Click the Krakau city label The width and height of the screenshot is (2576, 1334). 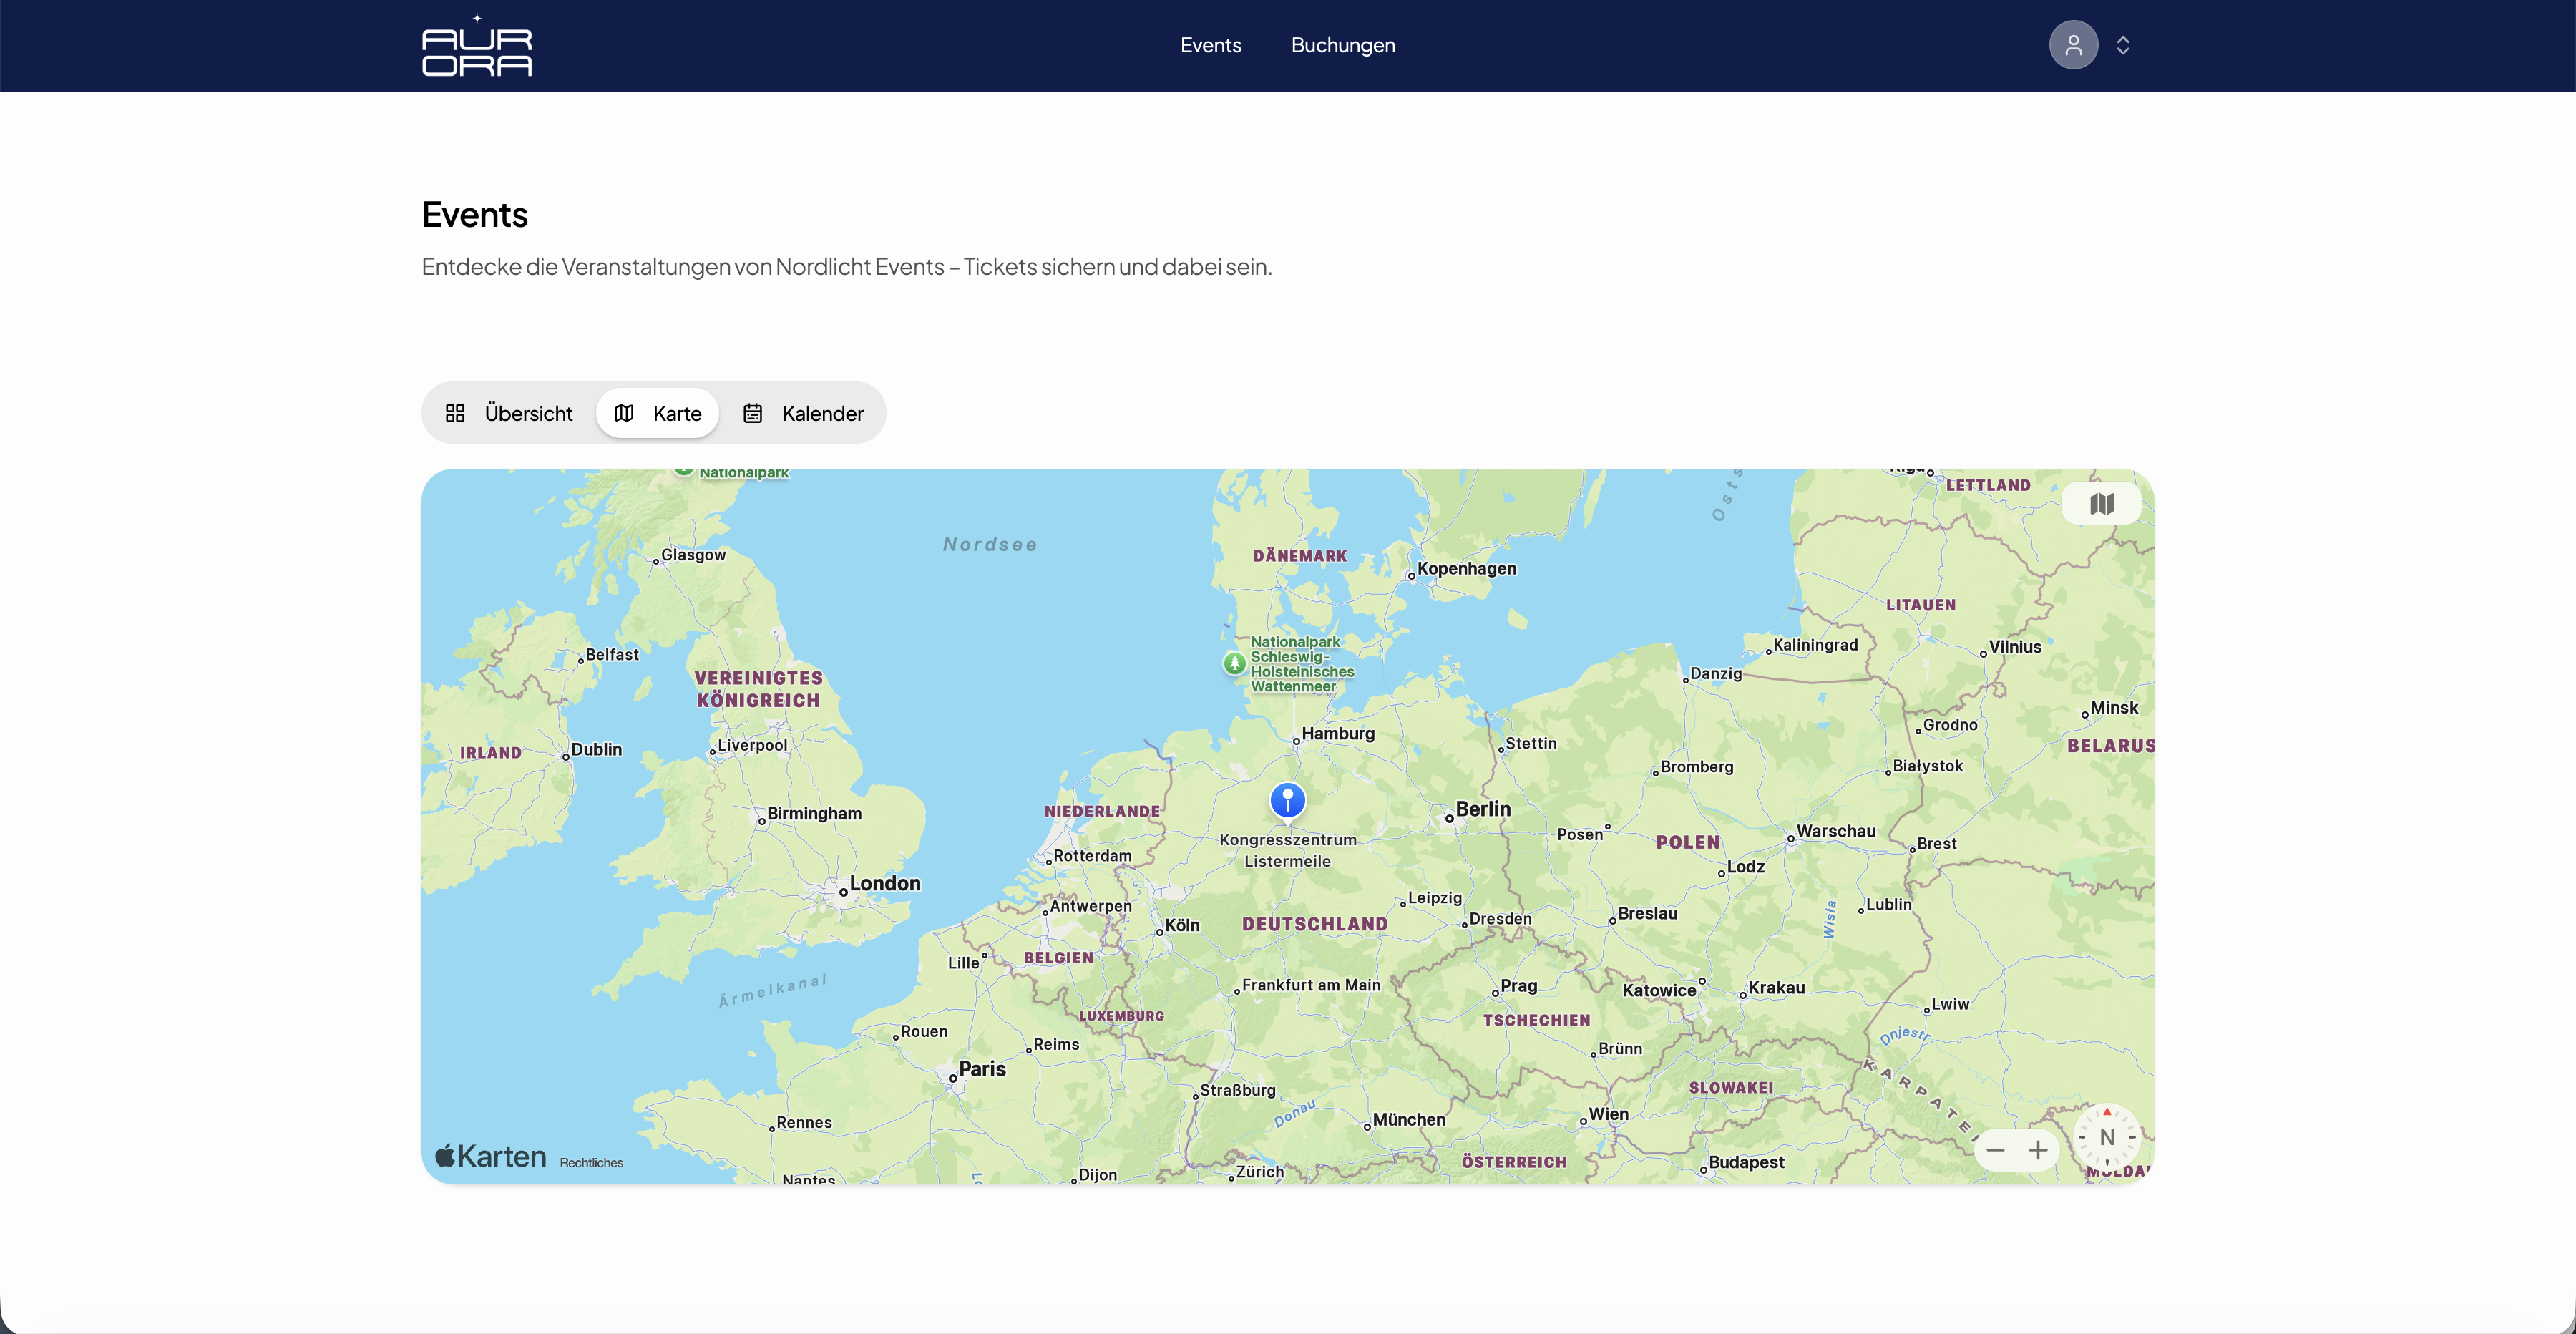tap(1776, 988)
